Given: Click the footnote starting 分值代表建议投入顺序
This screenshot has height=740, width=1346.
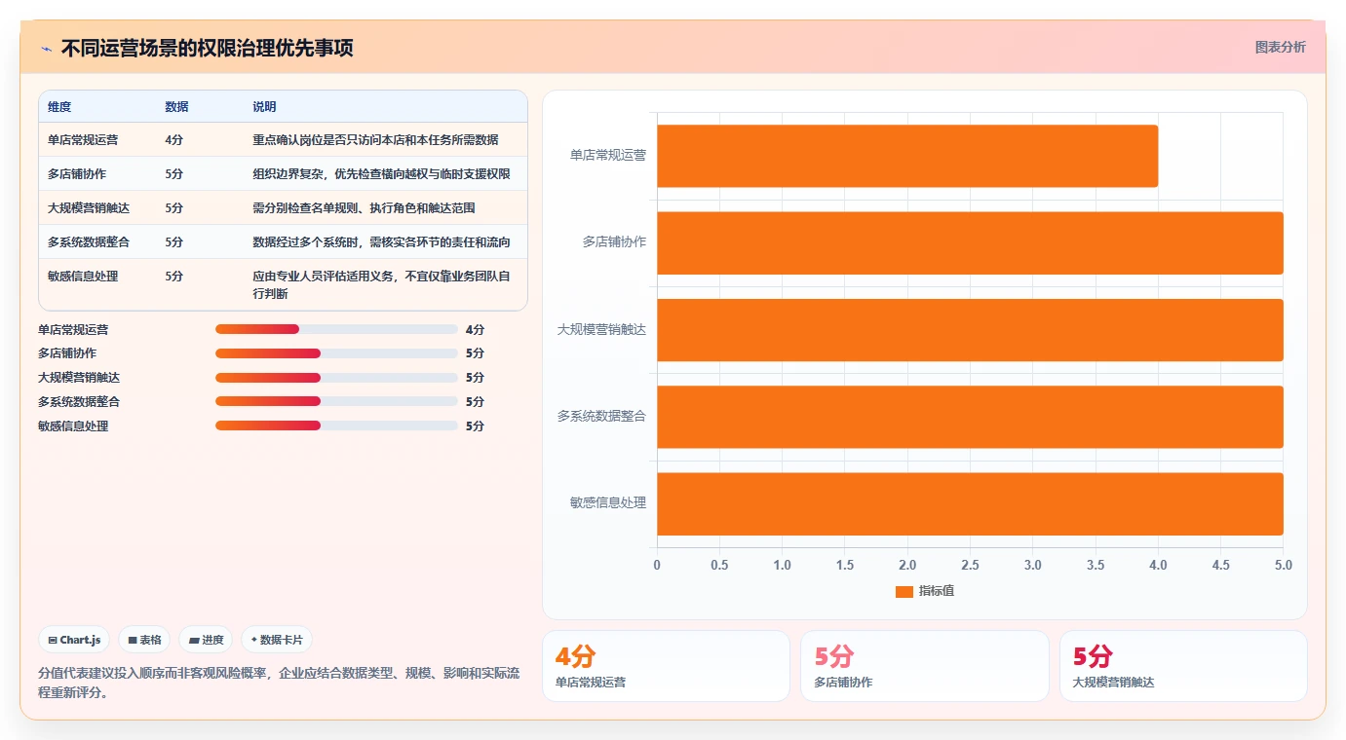Looking at the screenshot, I should [279, 684].
